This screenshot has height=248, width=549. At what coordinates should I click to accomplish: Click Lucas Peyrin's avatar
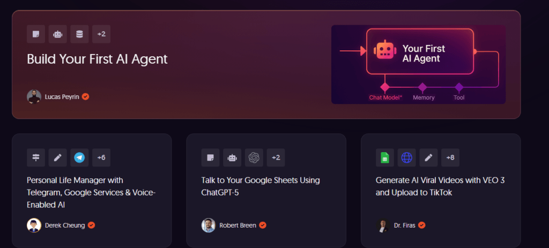[34, 96]
